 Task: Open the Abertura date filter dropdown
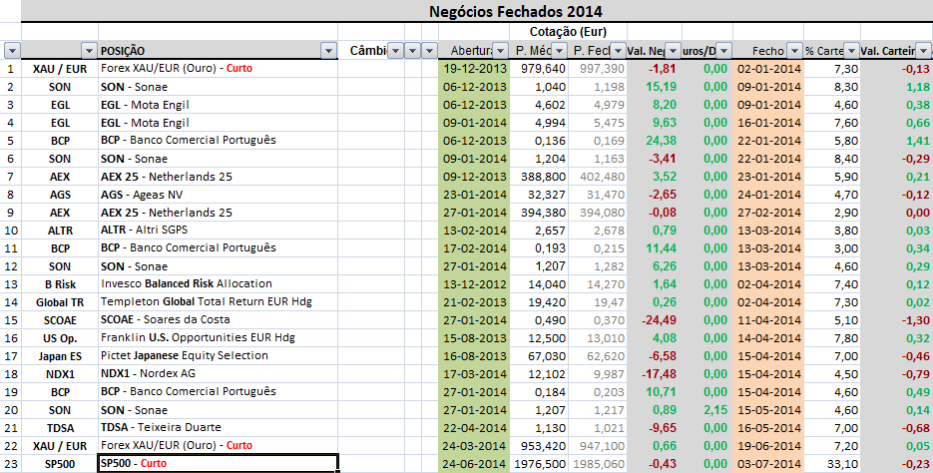click(x=500, y=51)
